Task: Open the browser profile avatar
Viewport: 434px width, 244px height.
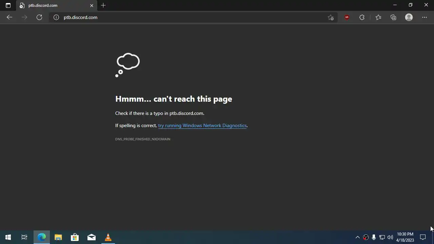Action: coord(409,17)
